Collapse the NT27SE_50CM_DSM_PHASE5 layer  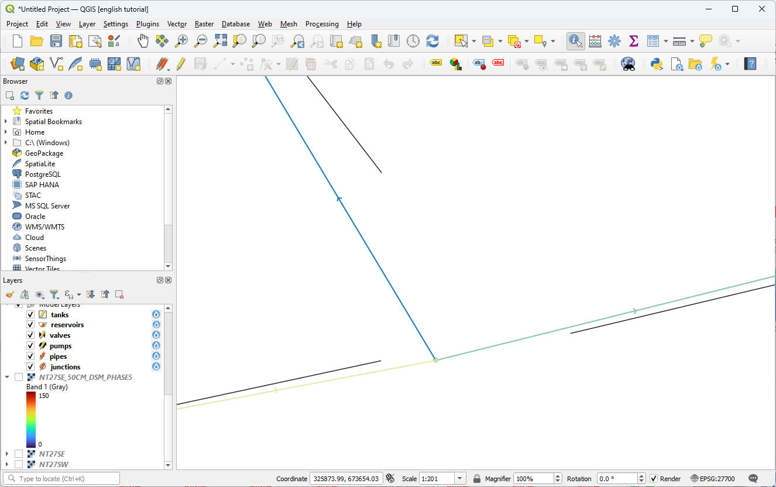pyautogui.click(x=6, y=378)
